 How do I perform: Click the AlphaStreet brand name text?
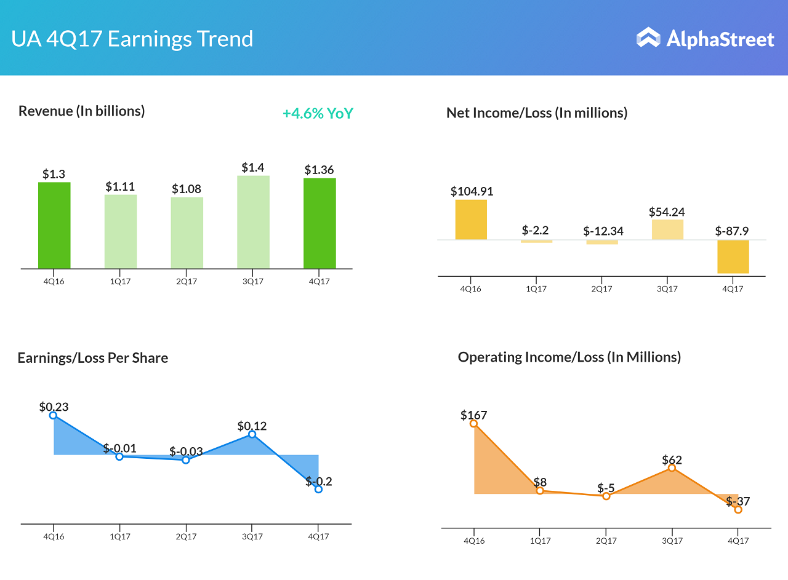point(720,39)
